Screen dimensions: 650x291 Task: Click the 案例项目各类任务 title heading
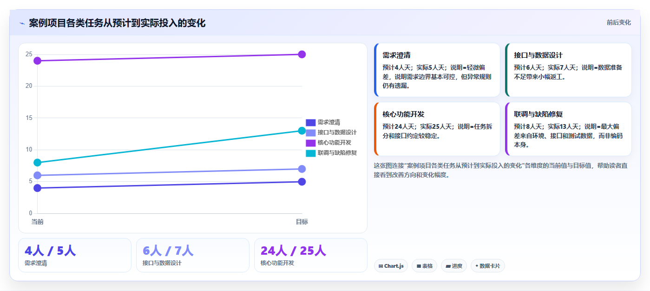point(117,23)
